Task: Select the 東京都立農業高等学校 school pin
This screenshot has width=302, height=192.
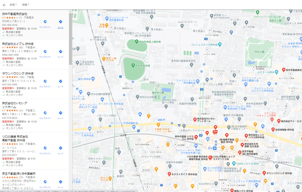Action: 191,65
